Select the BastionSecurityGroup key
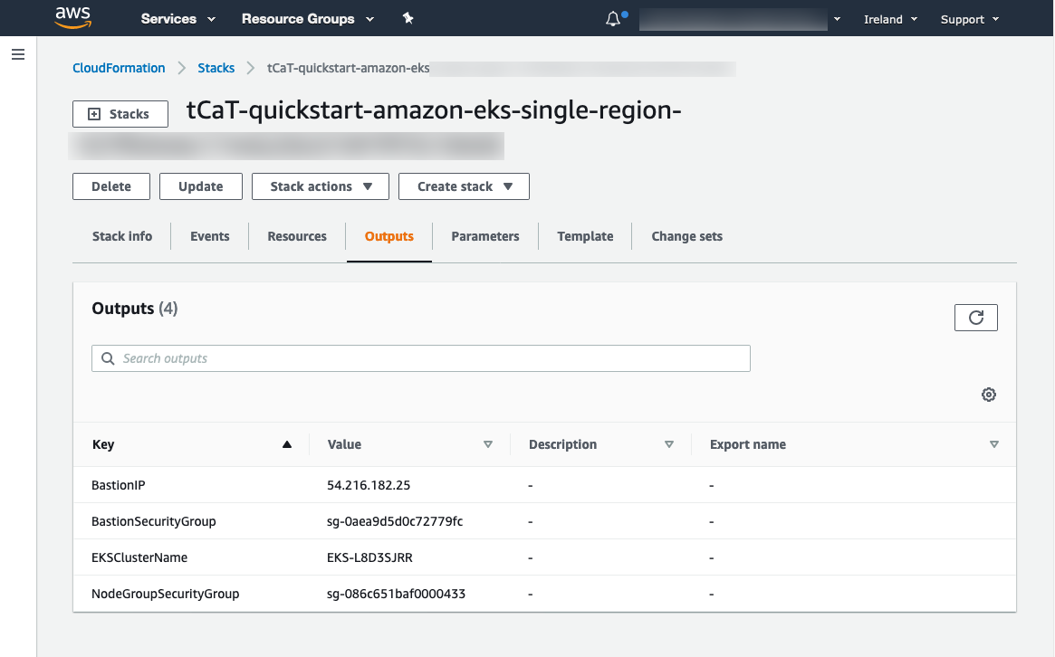The image size is (1055, 657). (153, 521)
